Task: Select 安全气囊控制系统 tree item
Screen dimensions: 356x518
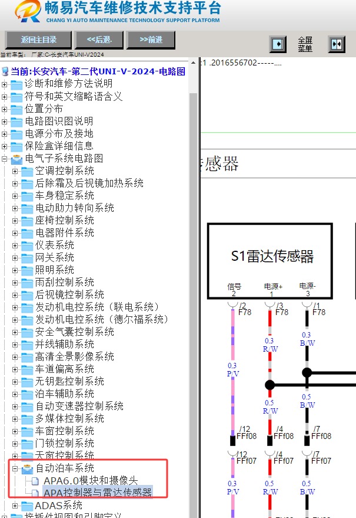Action: [x=75, y=332]
